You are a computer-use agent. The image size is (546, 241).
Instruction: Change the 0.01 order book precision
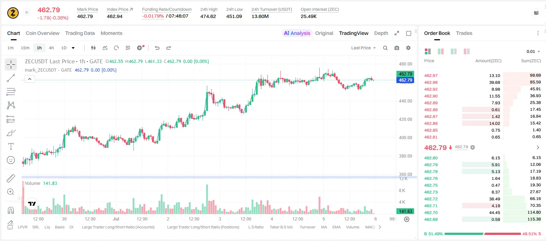pos(533,51)
